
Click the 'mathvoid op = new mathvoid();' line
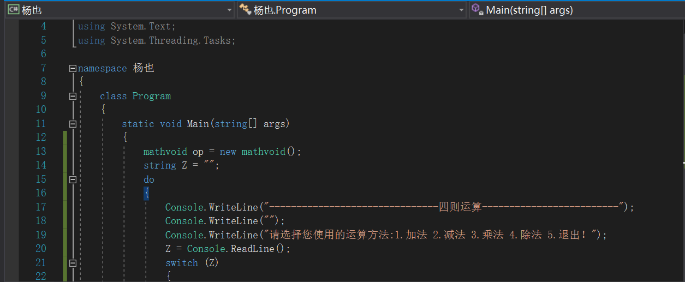(222, 152)
